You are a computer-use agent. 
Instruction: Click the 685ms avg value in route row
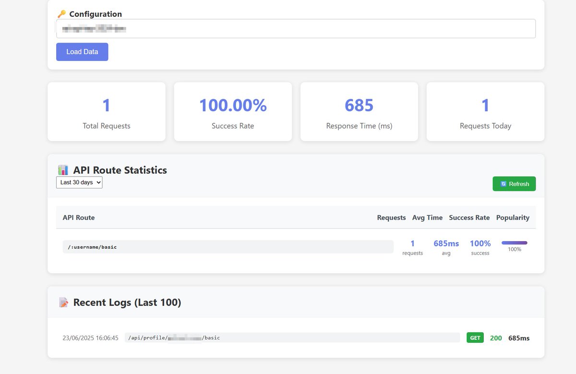click(446, 244)
